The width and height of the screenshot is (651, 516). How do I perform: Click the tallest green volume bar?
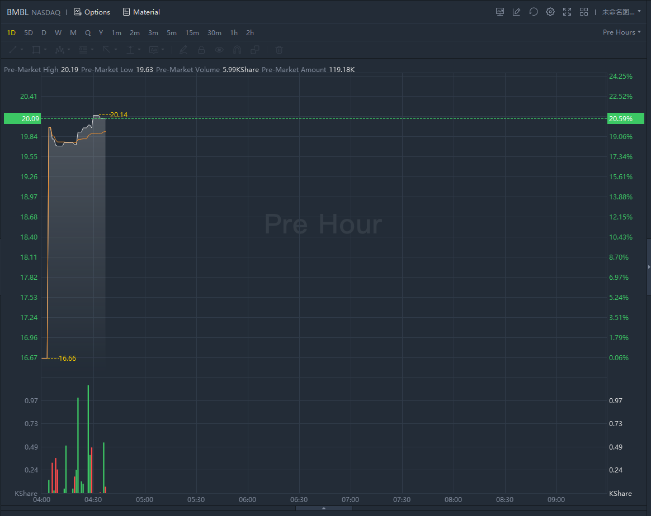pyautogui.click(x=88, y=439)
